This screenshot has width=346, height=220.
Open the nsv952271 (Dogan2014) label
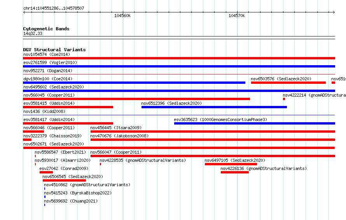coord(48,71)
